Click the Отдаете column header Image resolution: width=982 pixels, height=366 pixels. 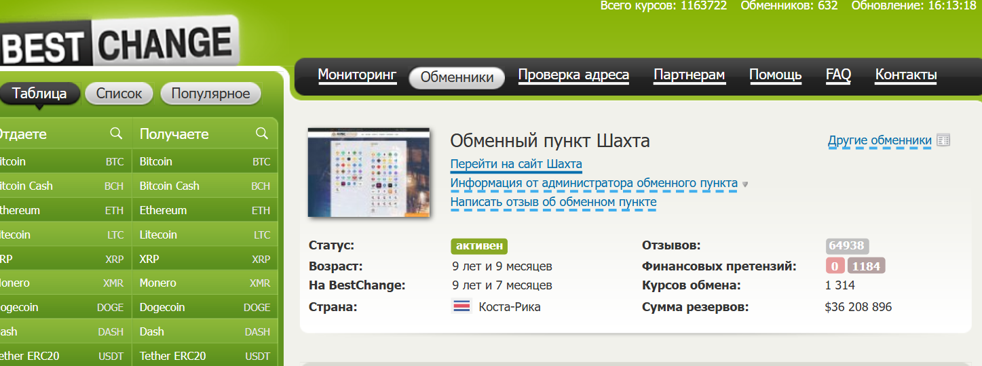[x=23, y=134]
